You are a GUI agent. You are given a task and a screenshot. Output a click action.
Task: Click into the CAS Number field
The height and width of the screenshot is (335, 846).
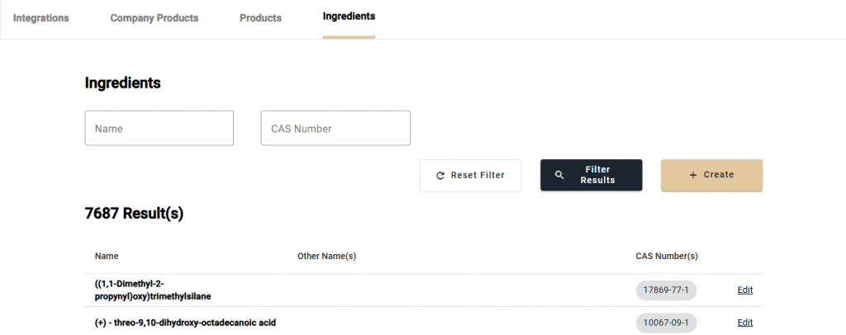click(335, 129)
